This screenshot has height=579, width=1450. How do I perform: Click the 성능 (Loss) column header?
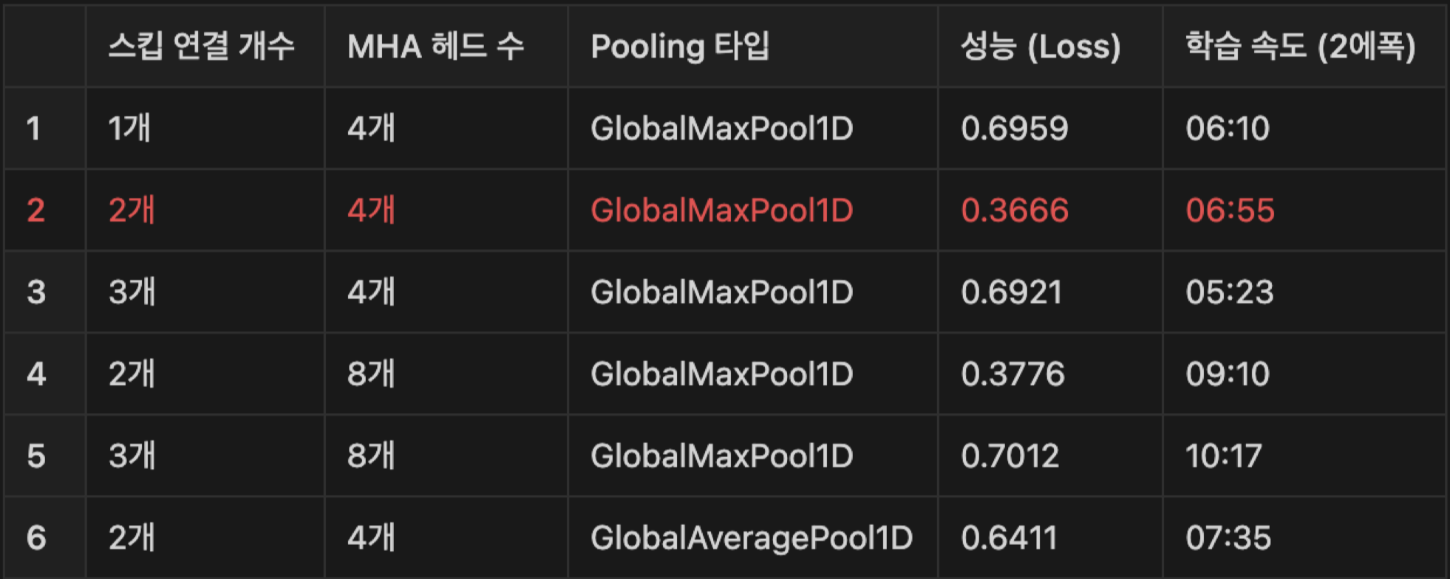point(1041,47)
